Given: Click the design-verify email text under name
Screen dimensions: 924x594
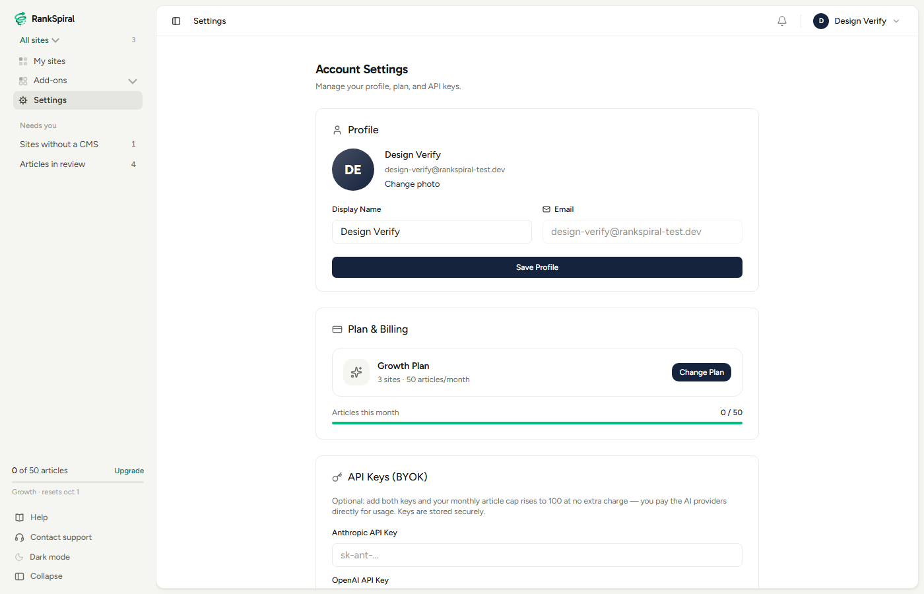Looking at the screenshot, I should (x=445, y=170).
